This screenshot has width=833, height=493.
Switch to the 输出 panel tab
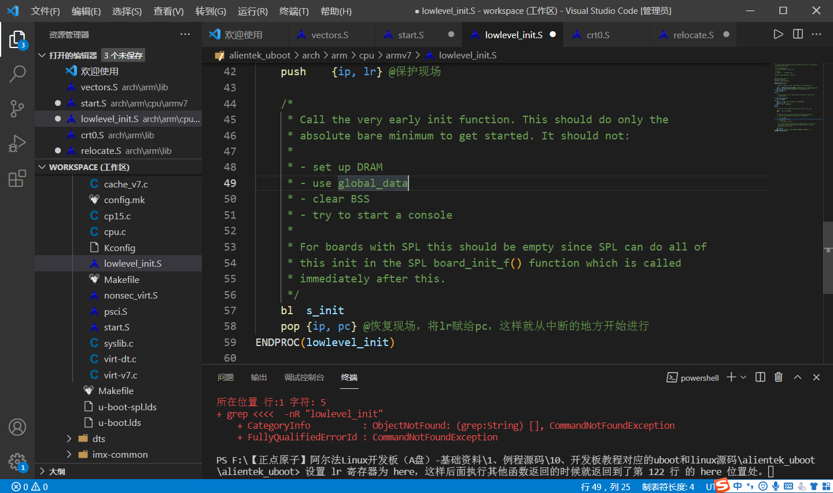[259, 377]
